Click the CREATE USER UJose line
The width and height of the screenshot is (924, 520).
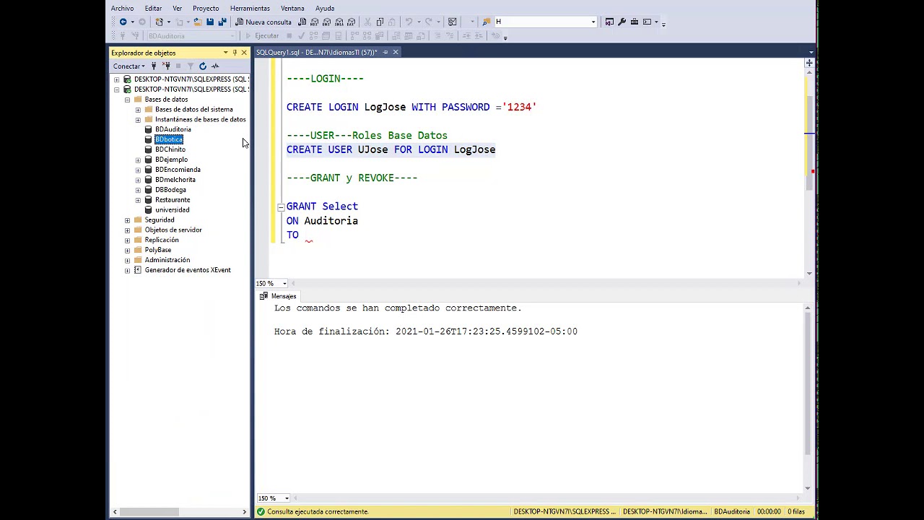391,149
